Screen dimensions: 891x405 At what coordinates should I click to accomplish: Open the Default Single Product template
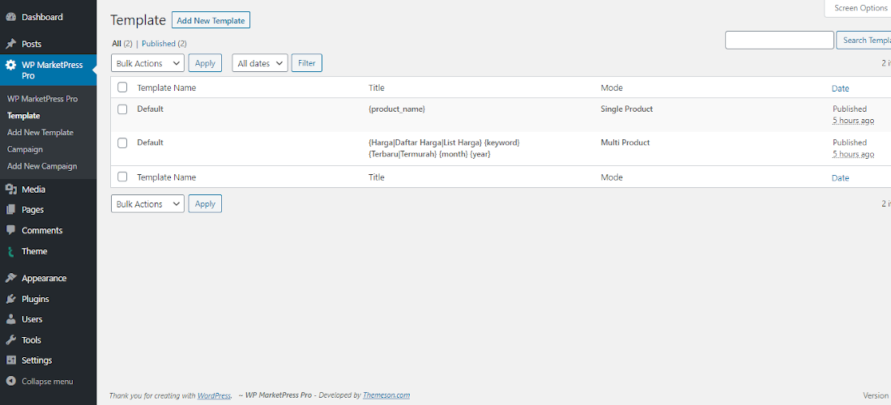(x=150, y=109)
